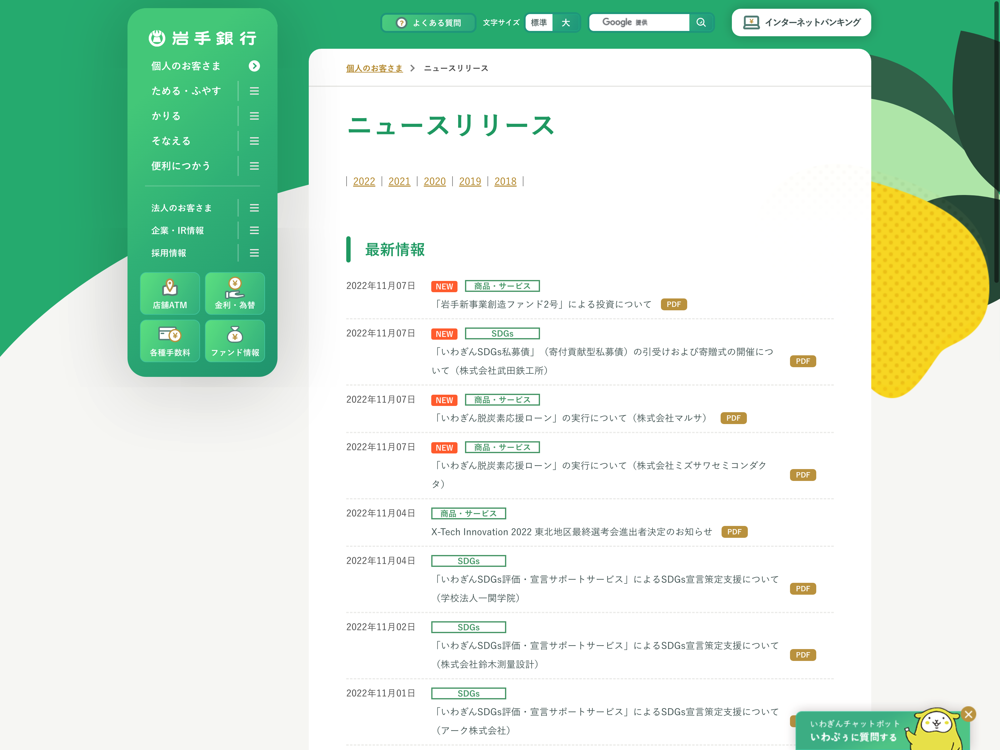The image size is (1000, 750).
Task: Open the インターネットバンキング laptop button
Action: coord(801,22)
